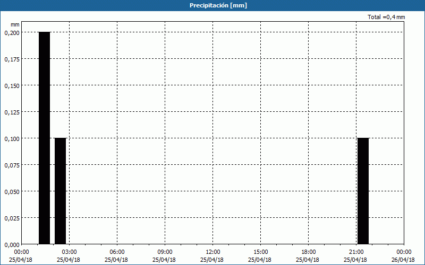This screenshot has width=425, height=265.
Task: Click the 0,050 y-axis label
Action: click(12, 192)
